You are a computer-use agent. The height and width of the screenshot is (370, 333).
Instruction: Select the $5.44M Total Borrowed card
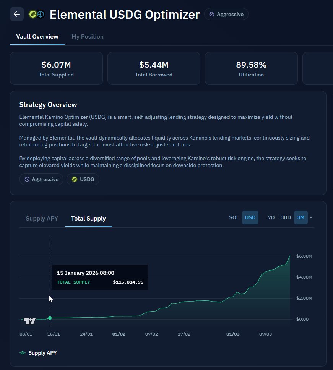[154, 68]
